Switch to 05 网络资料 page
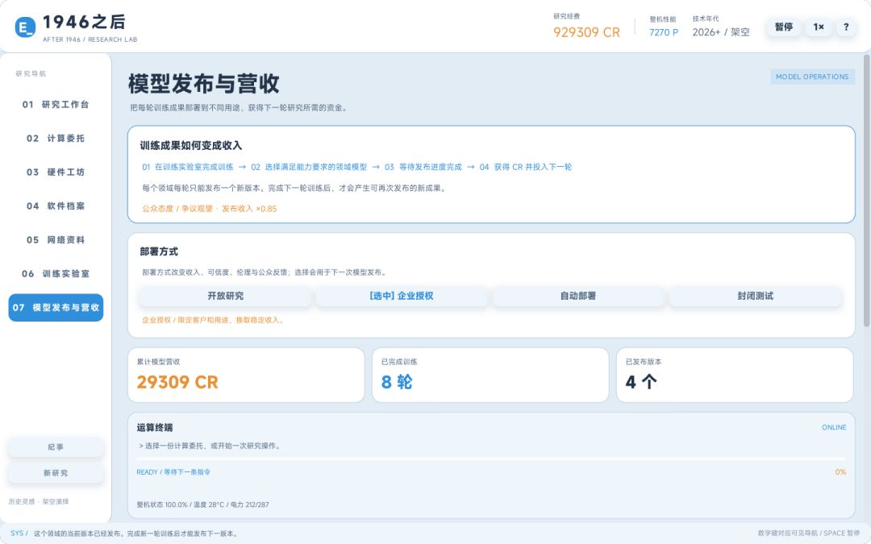The height and width of the screenshot is (544, 871). 56,240
